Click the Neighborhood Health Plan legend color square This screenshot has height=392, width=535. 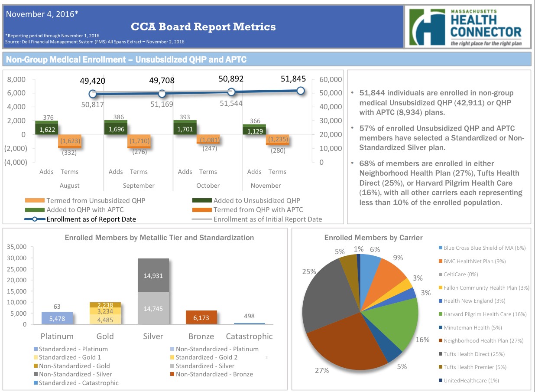441,341
